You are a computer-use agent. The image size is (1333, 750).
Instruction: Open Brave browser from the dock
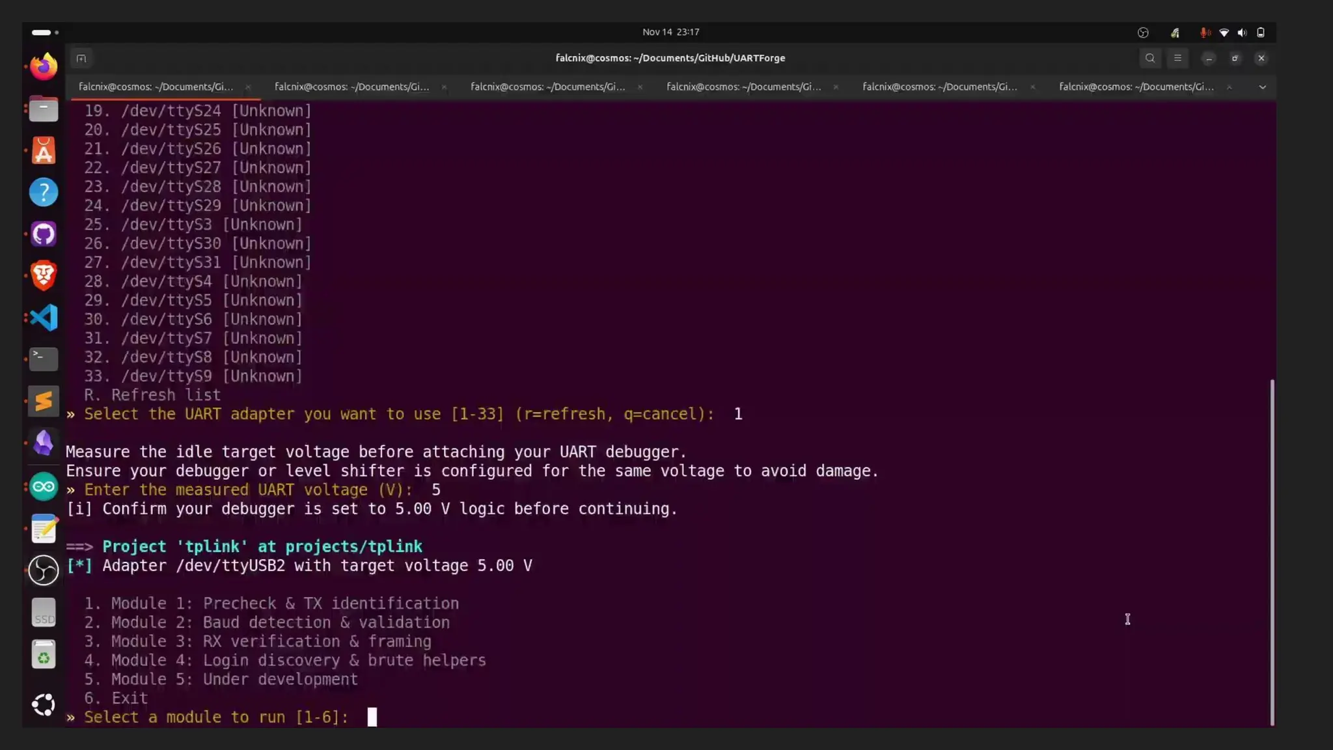[44, 276]
